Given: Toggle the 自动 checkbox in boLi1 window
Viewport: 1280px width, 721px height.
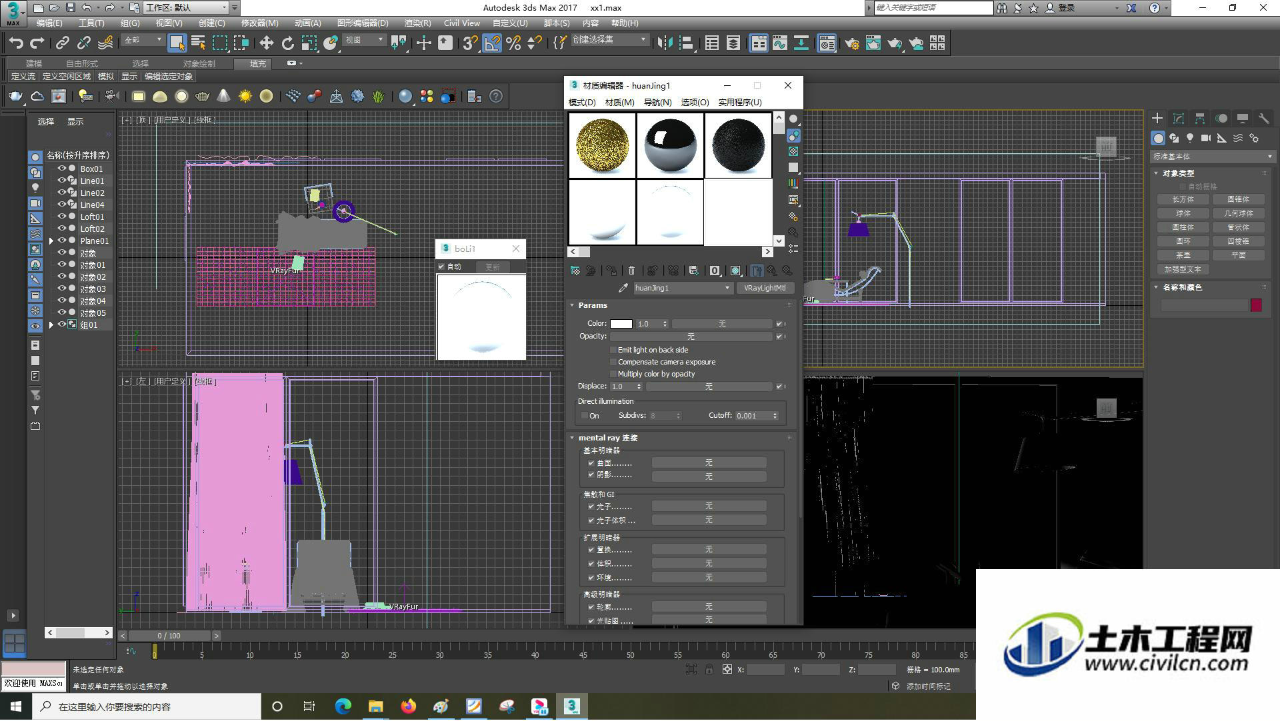Looking at the screenshot, I should [x=441, y=267].
